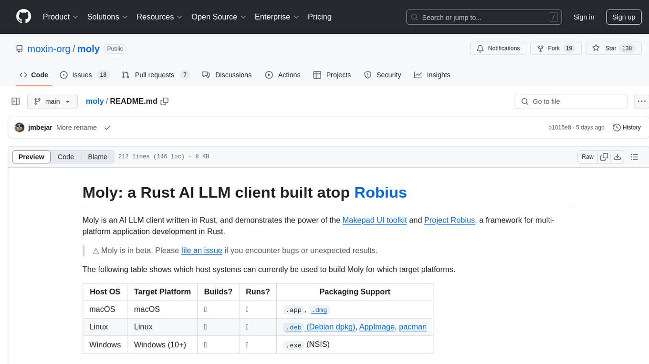This screenshot has width=649, height=364.
Task: Select the Preview view
Action: click(31, 157)
